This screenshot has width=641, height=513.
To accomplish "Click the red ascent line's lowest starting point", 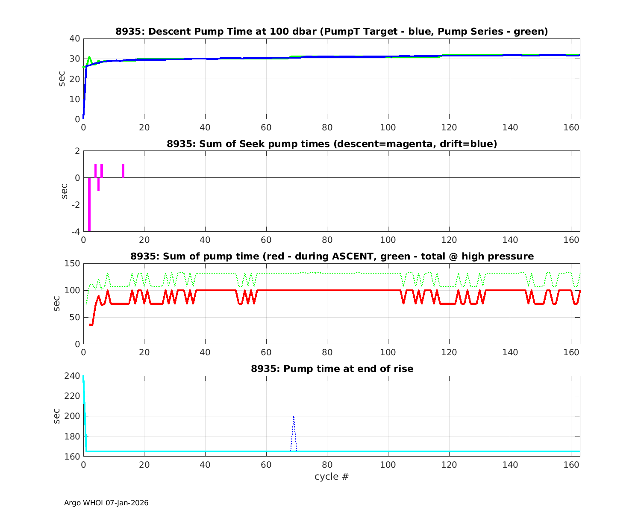I will [91, 324].
